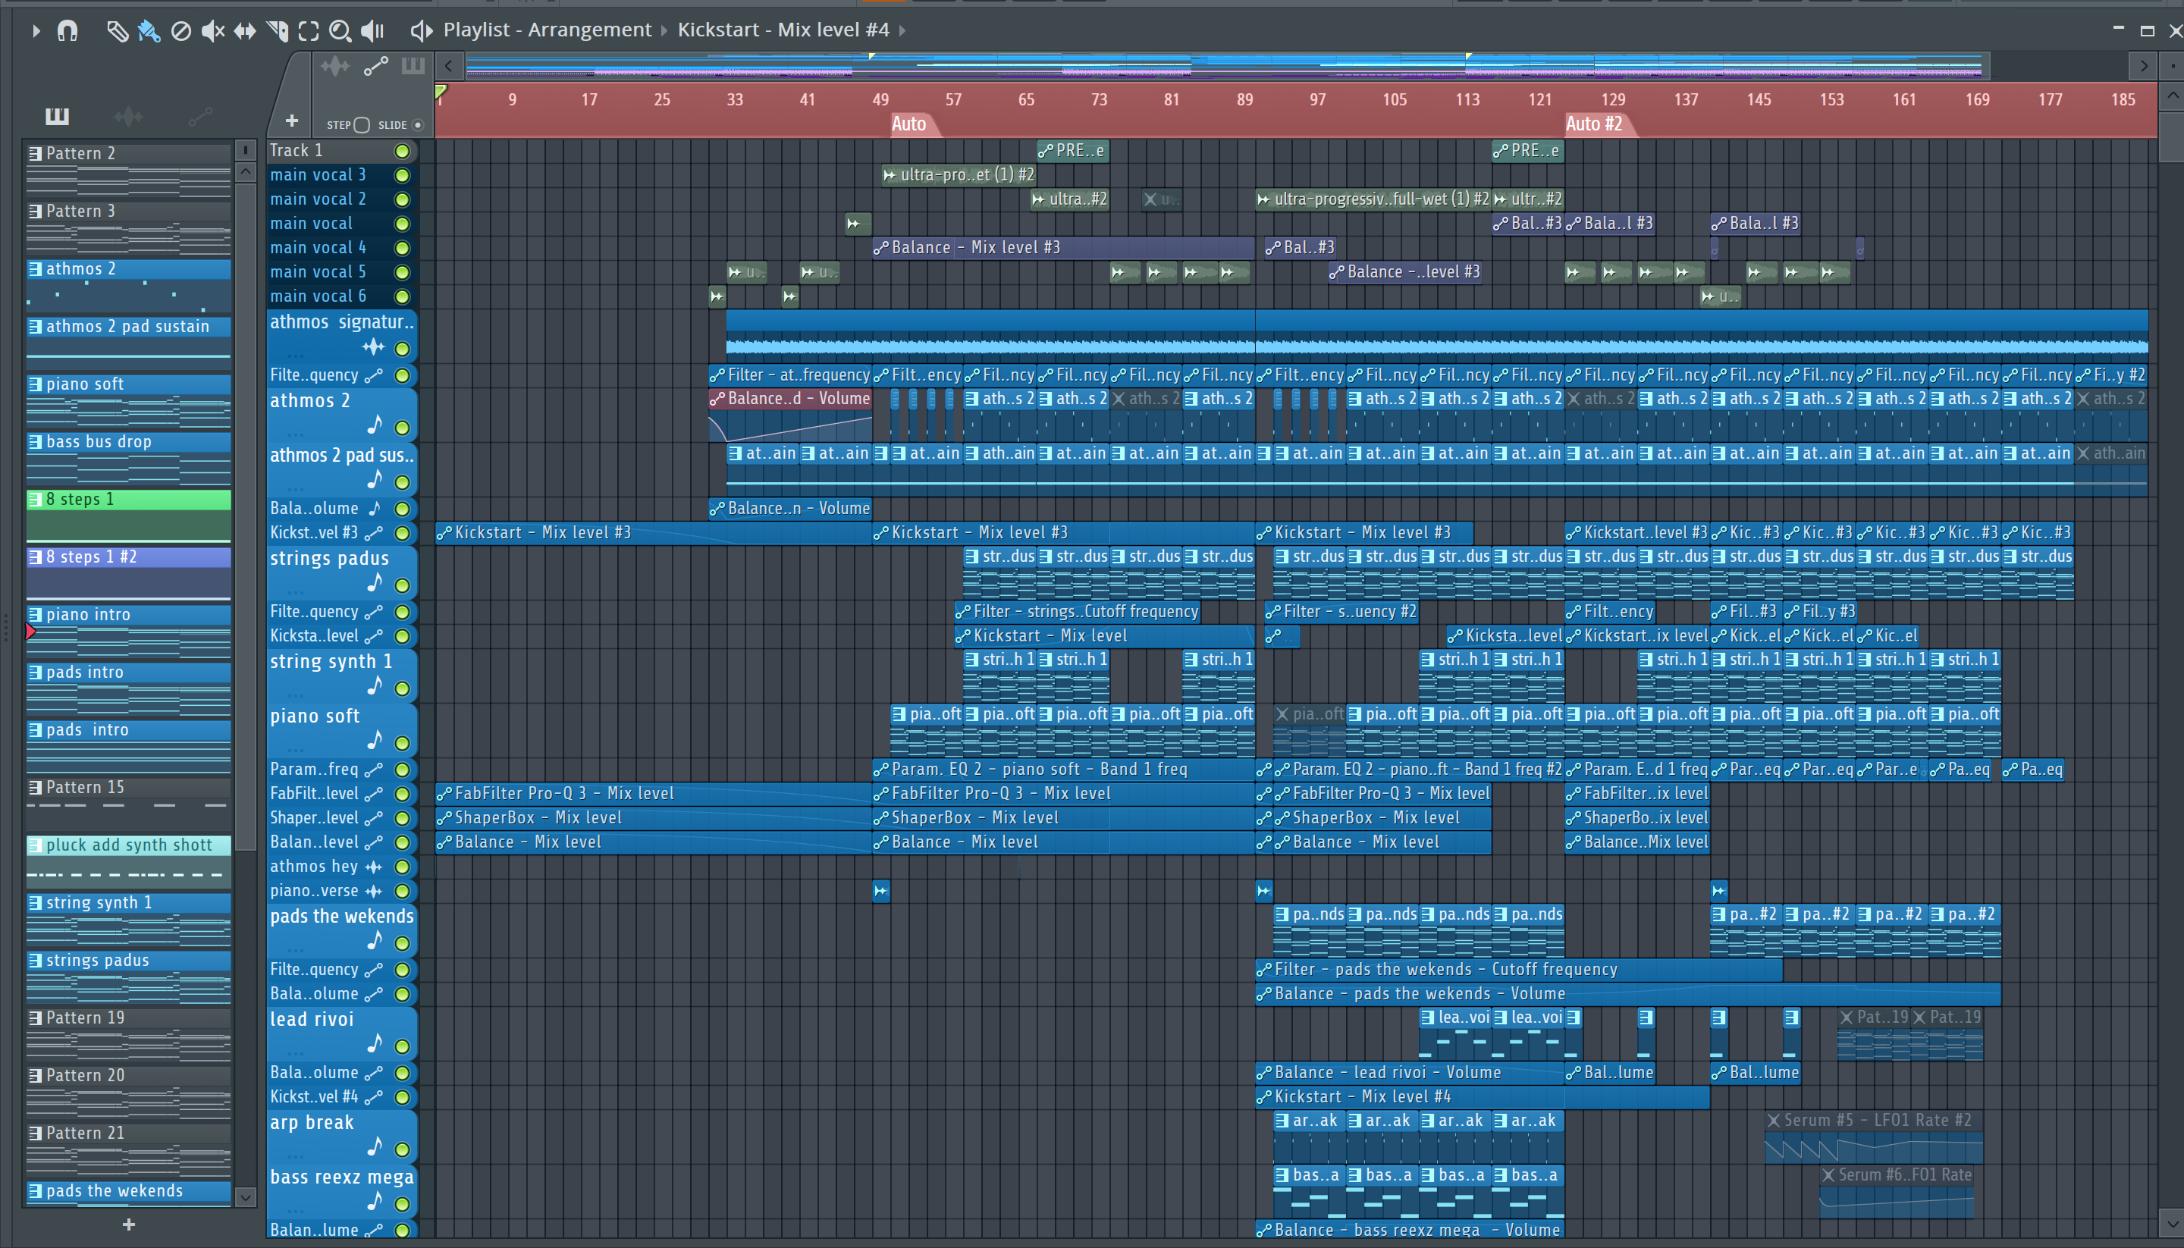
Task: Select the Paint brush tool
Action: pos(149,31)
